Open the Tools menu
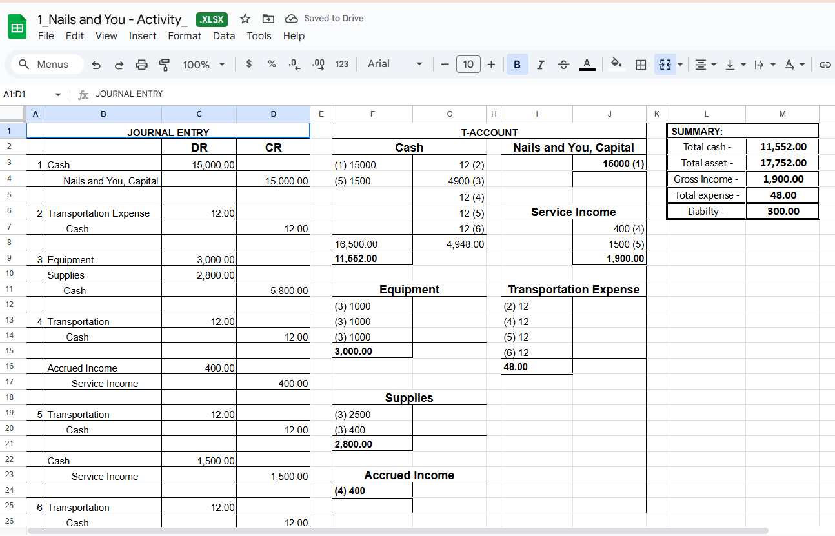Screen dimensions: 835x536 tap(259, 36)
